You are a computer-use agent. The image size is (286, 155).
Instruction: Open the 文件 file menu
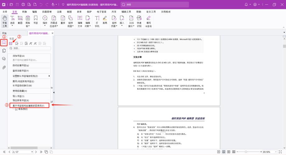5,12
